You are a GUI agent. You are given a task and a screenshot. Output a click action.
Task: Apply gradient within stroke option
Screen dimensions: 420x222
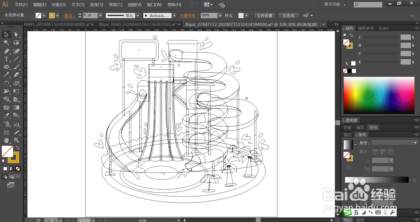(375, 152)
